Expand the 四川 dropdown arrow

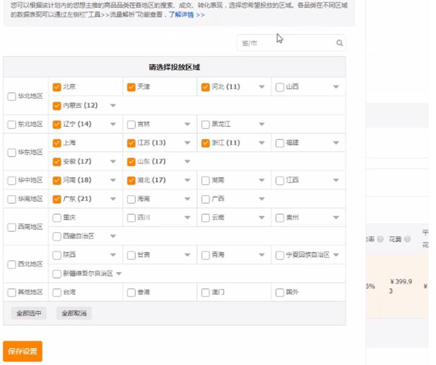pyautogui.click(x=187, y=218)
